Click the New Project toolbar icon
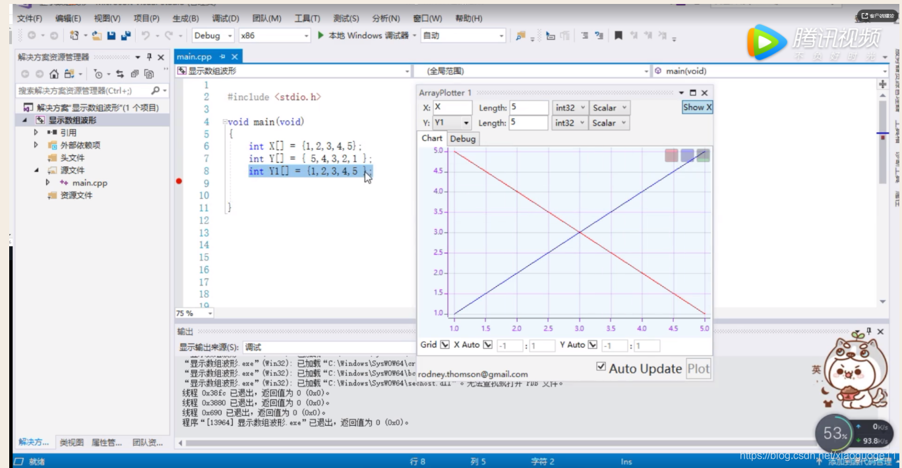902x468 pixels. 75,36
